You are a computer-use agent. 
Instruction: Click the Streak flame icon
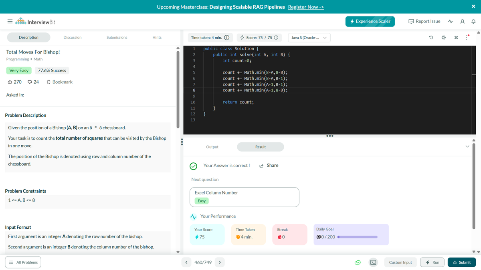[x=279, y=237]
